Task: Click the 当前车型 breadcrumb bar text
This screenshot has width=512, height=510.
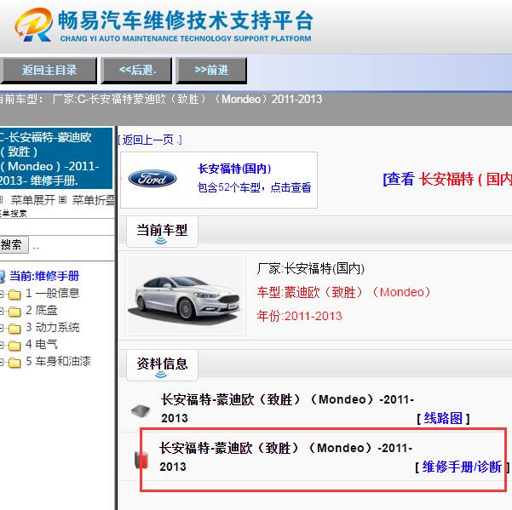Action: 161,99
